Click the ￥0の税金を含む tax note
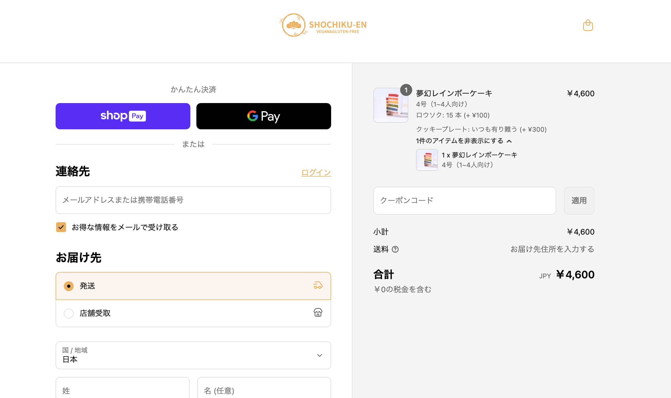671x398 pixels. pyautogui.click(x=403, y=289)
